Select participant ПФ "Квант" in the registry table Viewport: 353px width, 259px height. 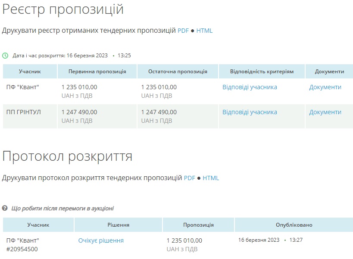[23, 87]
